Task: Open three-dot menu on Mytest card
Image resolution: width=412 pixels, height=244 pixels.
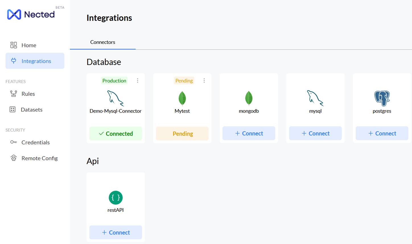Action: tap(204, 81)
